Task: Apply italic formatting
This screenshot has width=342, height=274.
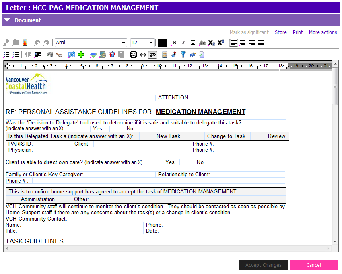Action: [183, 43]
